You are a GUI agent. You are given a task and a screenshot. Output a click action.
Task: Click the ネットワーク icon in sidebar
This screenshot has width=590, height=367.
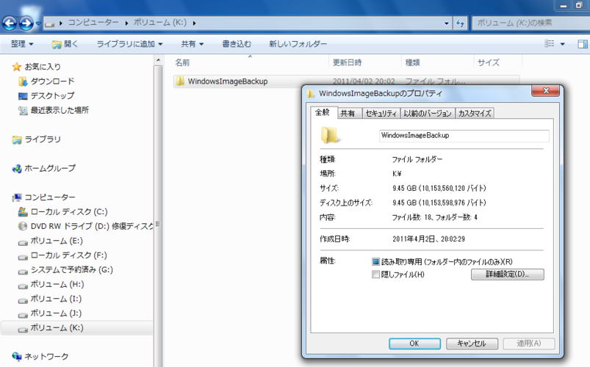click(x=17, y=356)
